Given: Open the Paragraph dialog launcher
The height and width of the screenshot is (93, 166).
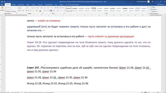Looking at the screenshot, I should coord(64,13).
